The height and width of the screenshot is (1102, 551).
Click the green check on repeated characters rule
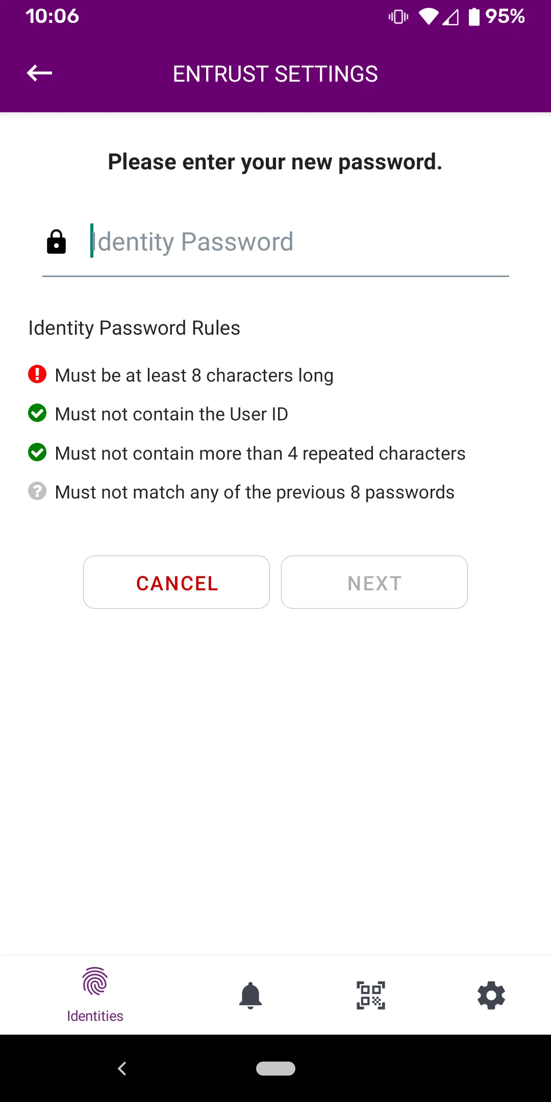(37, 453)
